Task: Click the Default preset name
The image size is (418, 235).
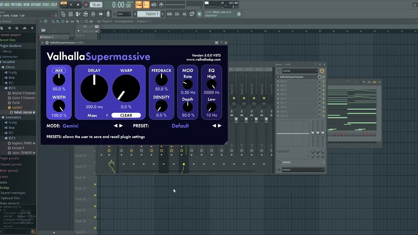Action: 180,126
